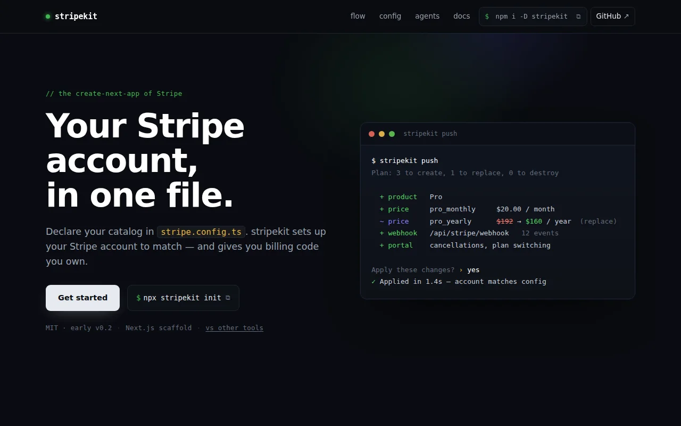Click the red dot in terminal window
Screen dimensions: 681x426
click(371, 134)
